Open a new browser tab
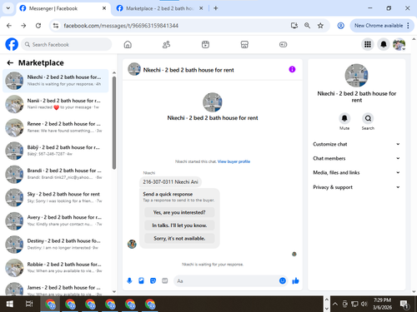Image resolution: width=417 pixels, height=312 pixels. pos(216,8)
